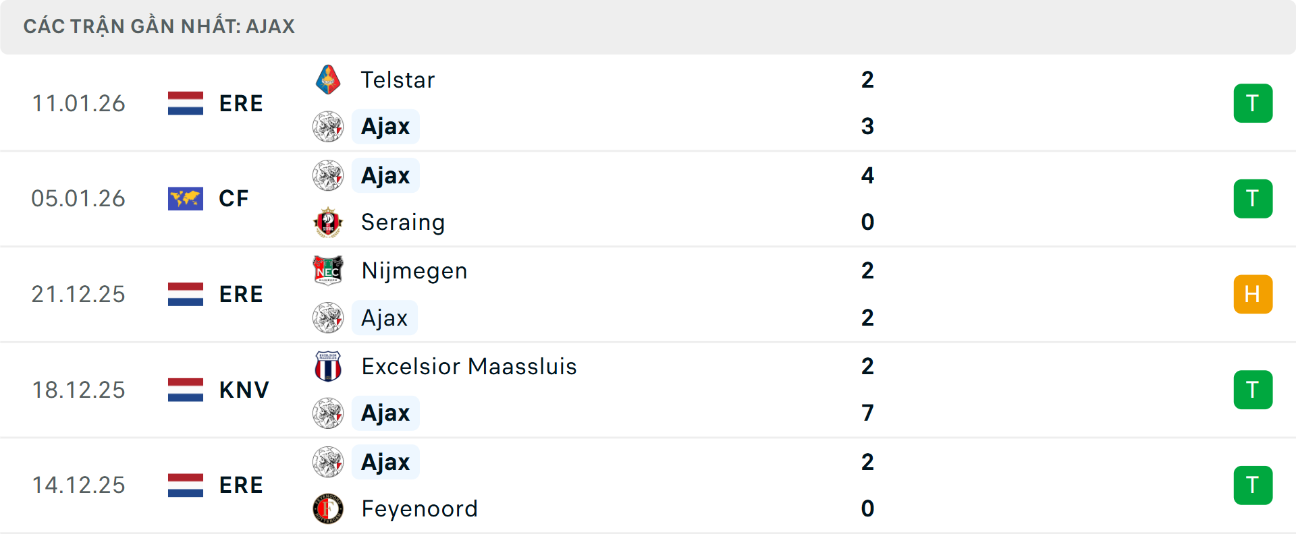The width and height of the screenshot is (1296, 534).
Task: Click the T result badge for the Feyenoord match
Action: click(1253, 485)
